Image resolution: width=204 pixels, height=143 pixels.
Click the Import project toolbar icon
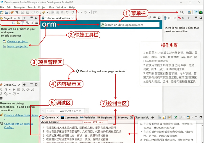coord(6,12)
